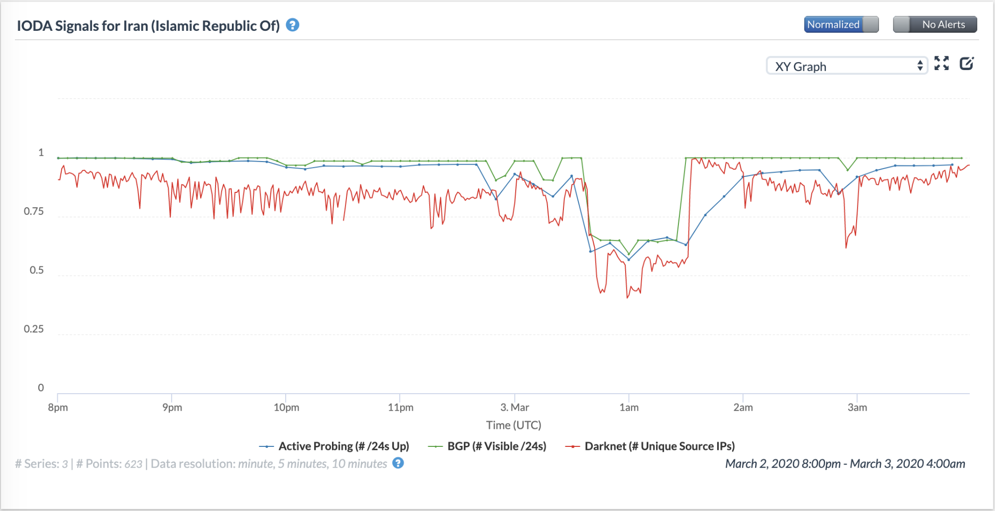This screenshot has height=511, width=995.
Task: Click the help icon beside IODA Signals title
Action: tap(293, 25)
